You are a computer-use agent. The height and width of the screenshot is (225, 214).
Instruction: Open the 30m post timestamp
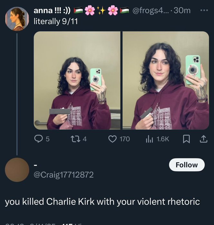click(x=182, y=11)
